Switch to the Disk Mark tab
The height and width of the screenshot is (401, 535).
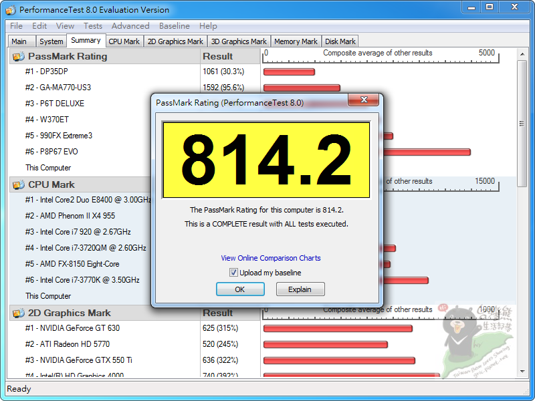340,41
